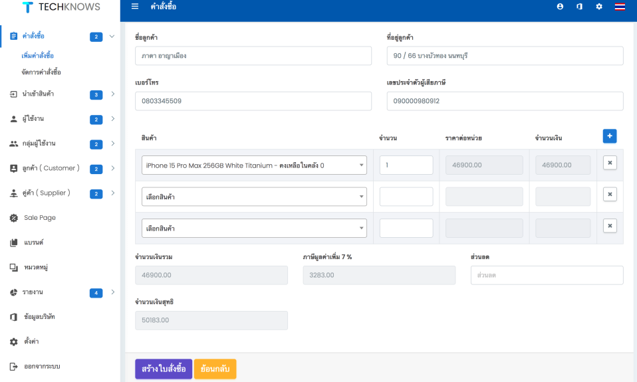This screenshot has width=637, height=382.
Task: Expand the นำเข้าสินค้า menu chevron
Action: tap(112, 94)
